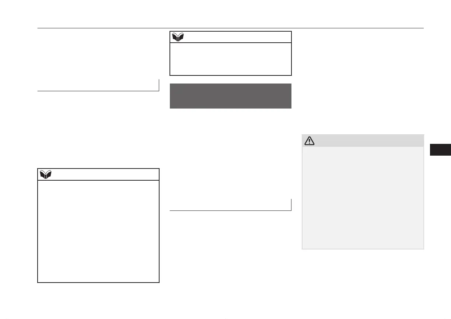
Task: Click the bottom border of the left note box
Action: click(98, 282)
